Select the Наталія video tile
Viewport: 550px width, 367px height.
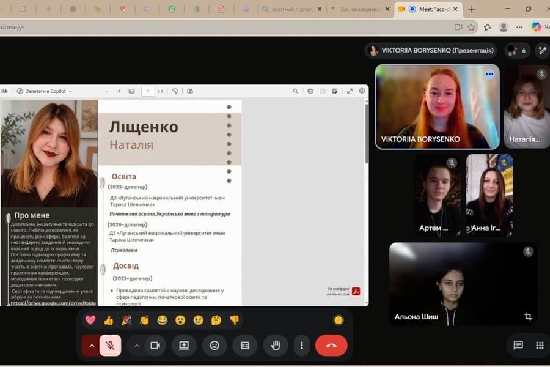coord(527,106)
